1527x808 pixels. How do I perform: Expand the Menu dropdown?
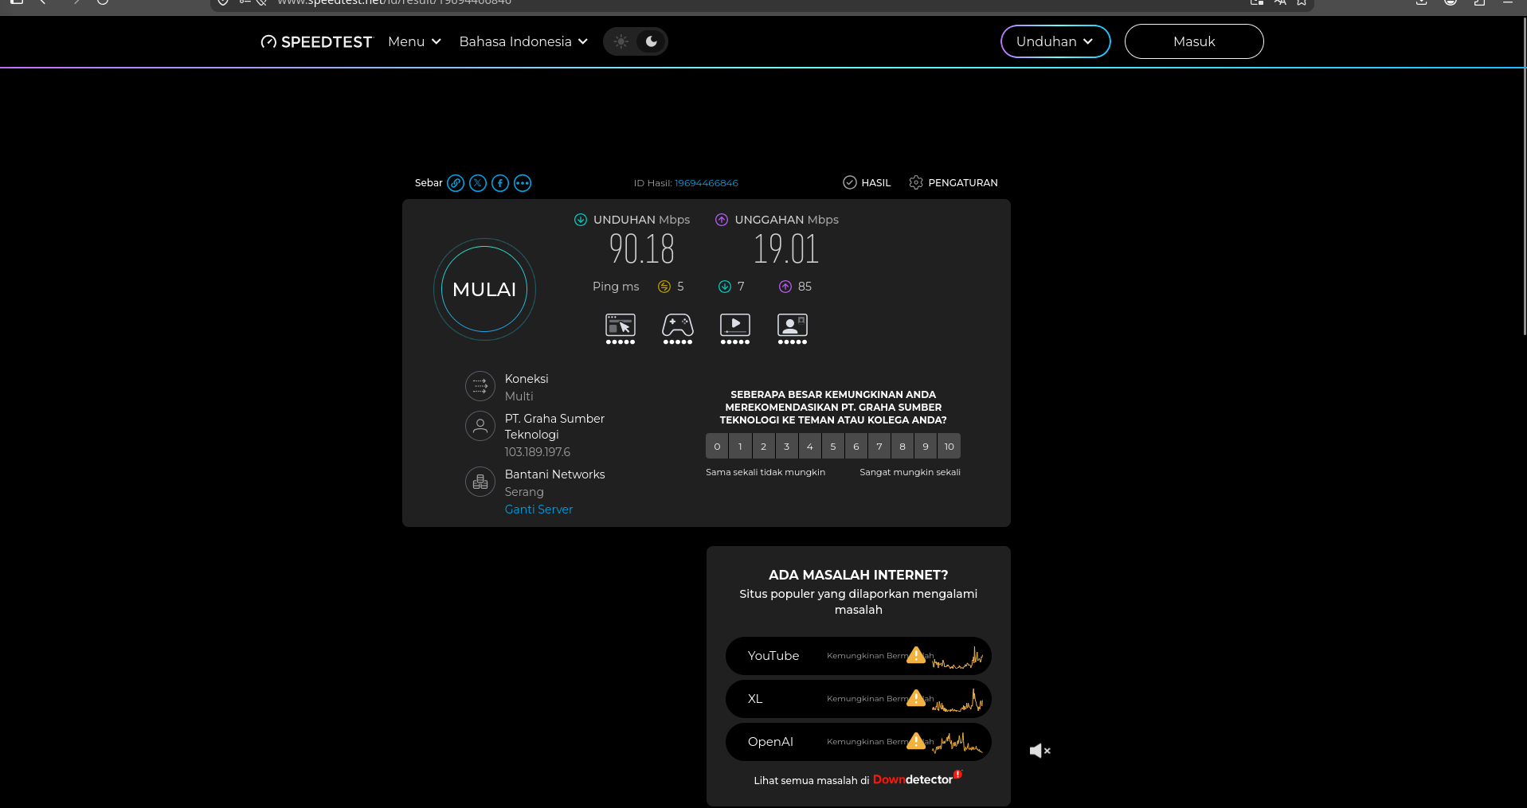pyautogui.click(x=414, y=41)
